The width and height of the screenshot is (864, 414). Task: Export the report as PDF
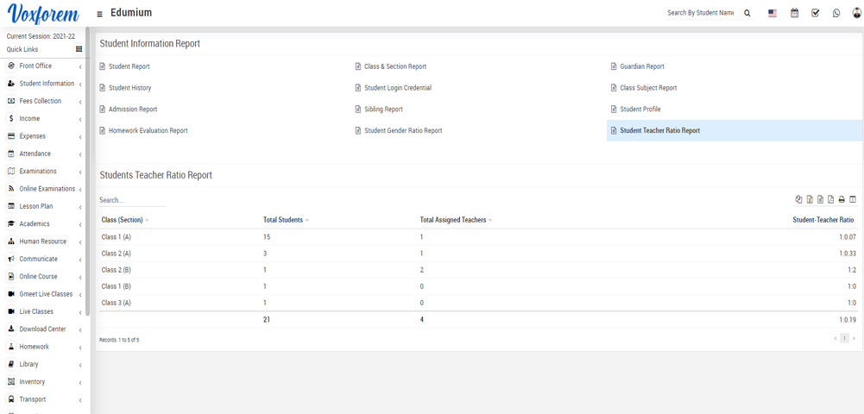tap(830, 199)
